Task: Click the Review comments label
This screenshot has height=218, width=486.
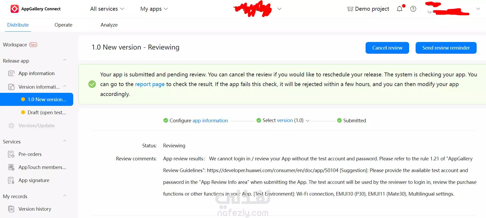Action: [x=136, y=159]
